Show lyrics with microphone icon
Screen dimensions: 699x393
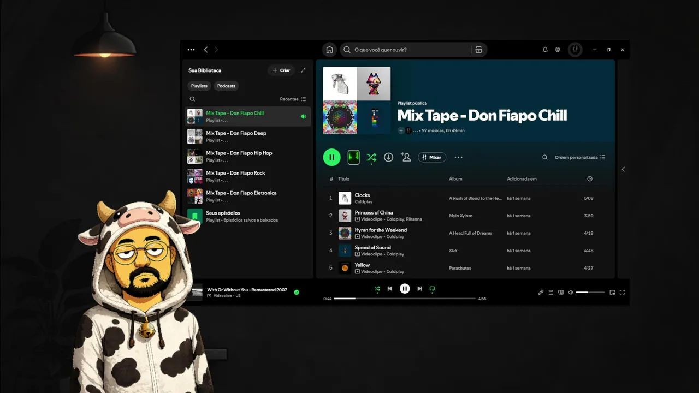coord(541,293)
